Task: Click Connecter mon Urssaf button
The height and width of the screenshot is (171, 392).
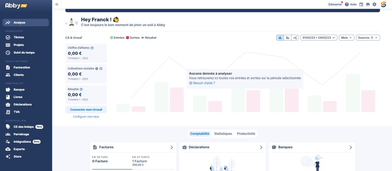Action: tap(86, 109)
